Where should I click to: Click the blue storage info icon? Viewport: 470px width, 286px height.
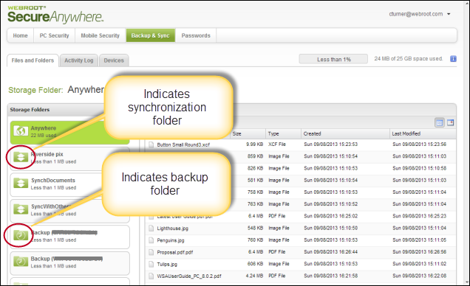click(453, 59)
